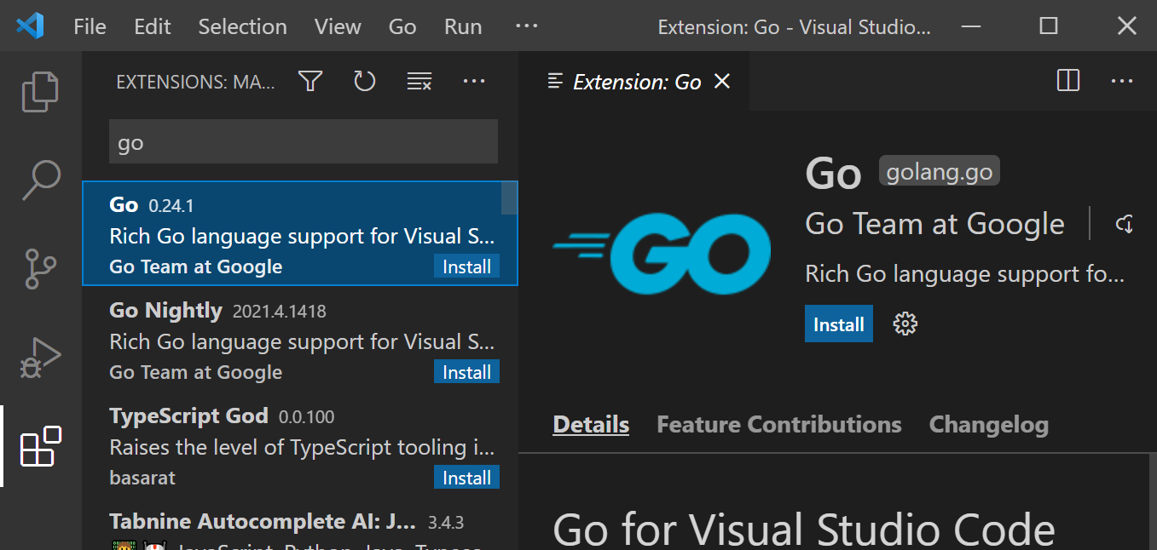Click the install count cloud icon
The height and width of the screenshot is (550, 1157).
tap(1125, 224)
